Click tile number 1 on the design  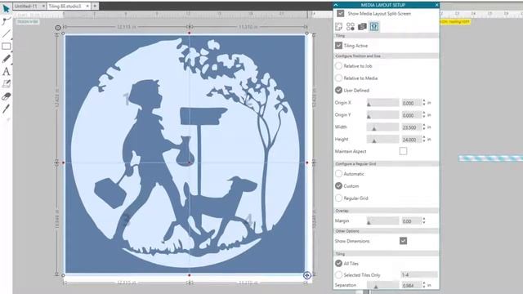click(127, 99)
